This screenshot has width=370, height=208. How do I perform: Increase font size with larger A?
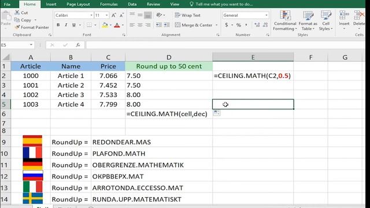(113, 16)
